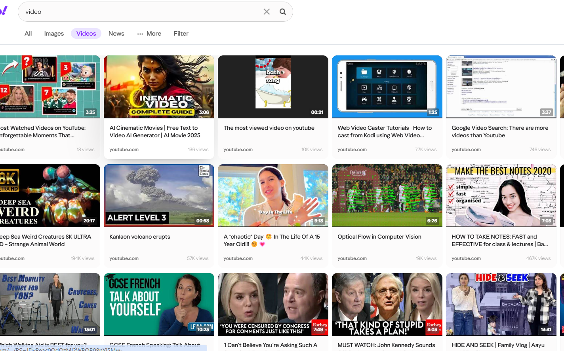Image resolution: width=564 pixels, height=351 pixels.
Task: Click the 13:41 duration badge
Action: [x=546, y=330]
